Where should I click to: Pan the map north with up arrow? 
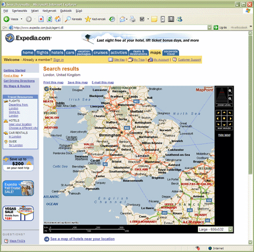pos(224,113)
